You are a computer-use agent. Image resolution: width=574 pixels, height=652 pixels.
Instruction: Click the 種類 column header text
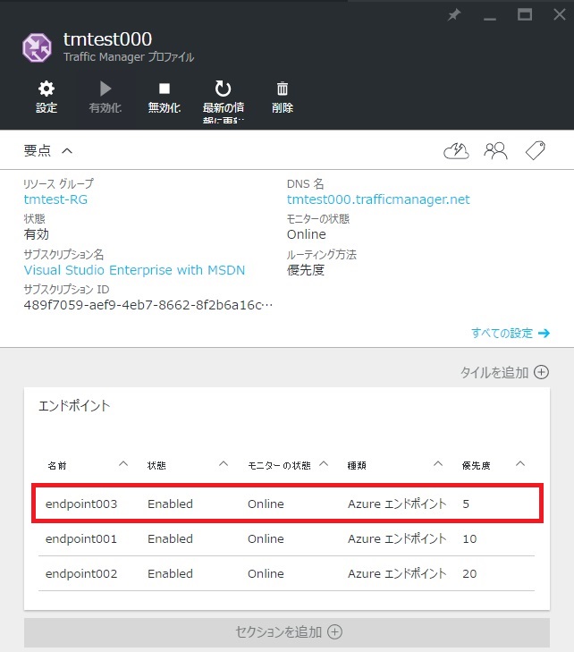pos(357,466)
